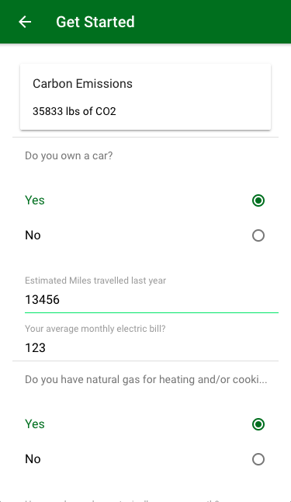Tap 'Your average monthly electric bill?' label
291x502 pixels.
95,329
